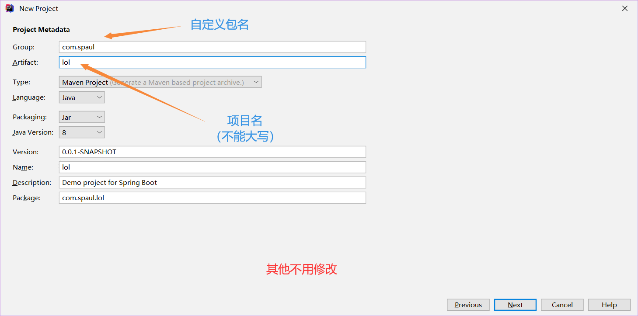This screenshot has width=638, height=316.
Task: Click into the Name field
Action: tap(212, 167)
